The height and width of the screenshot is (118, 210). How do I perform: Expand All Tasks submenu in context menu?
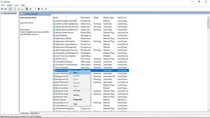point(79,90)
